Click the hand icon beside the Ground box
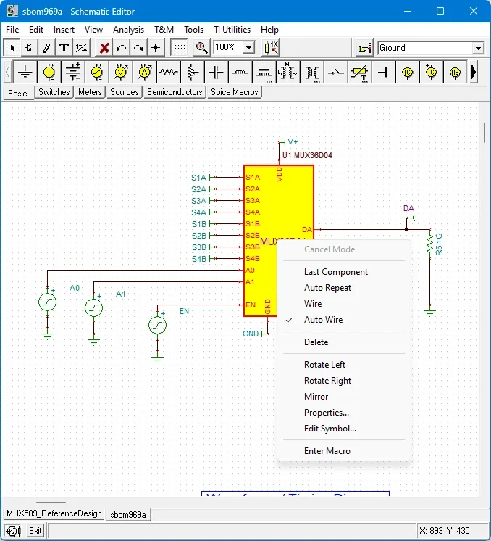This screenshot has height=541, width=491. pos(364,48)
